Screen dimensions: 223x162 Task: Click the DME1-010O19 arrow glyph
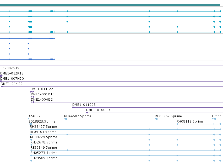[87, 113]
